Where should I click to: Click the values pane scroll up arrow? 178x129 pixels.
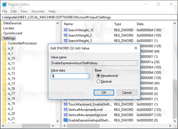(175, 23)
